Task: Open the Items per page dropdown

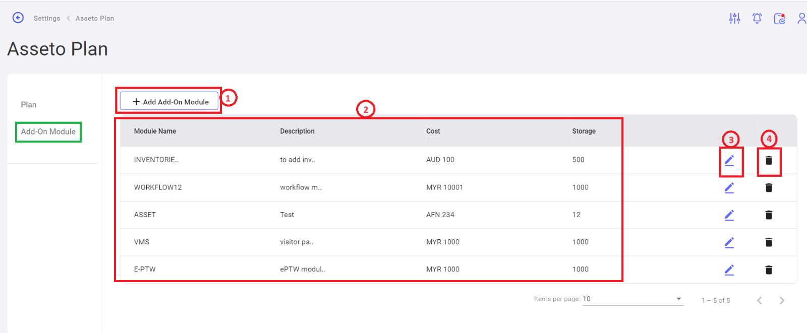Action: (633, 299)
